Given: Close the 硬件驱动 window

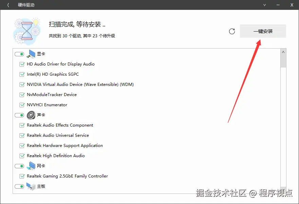Looking at the screenshot, I should [292, 5].
